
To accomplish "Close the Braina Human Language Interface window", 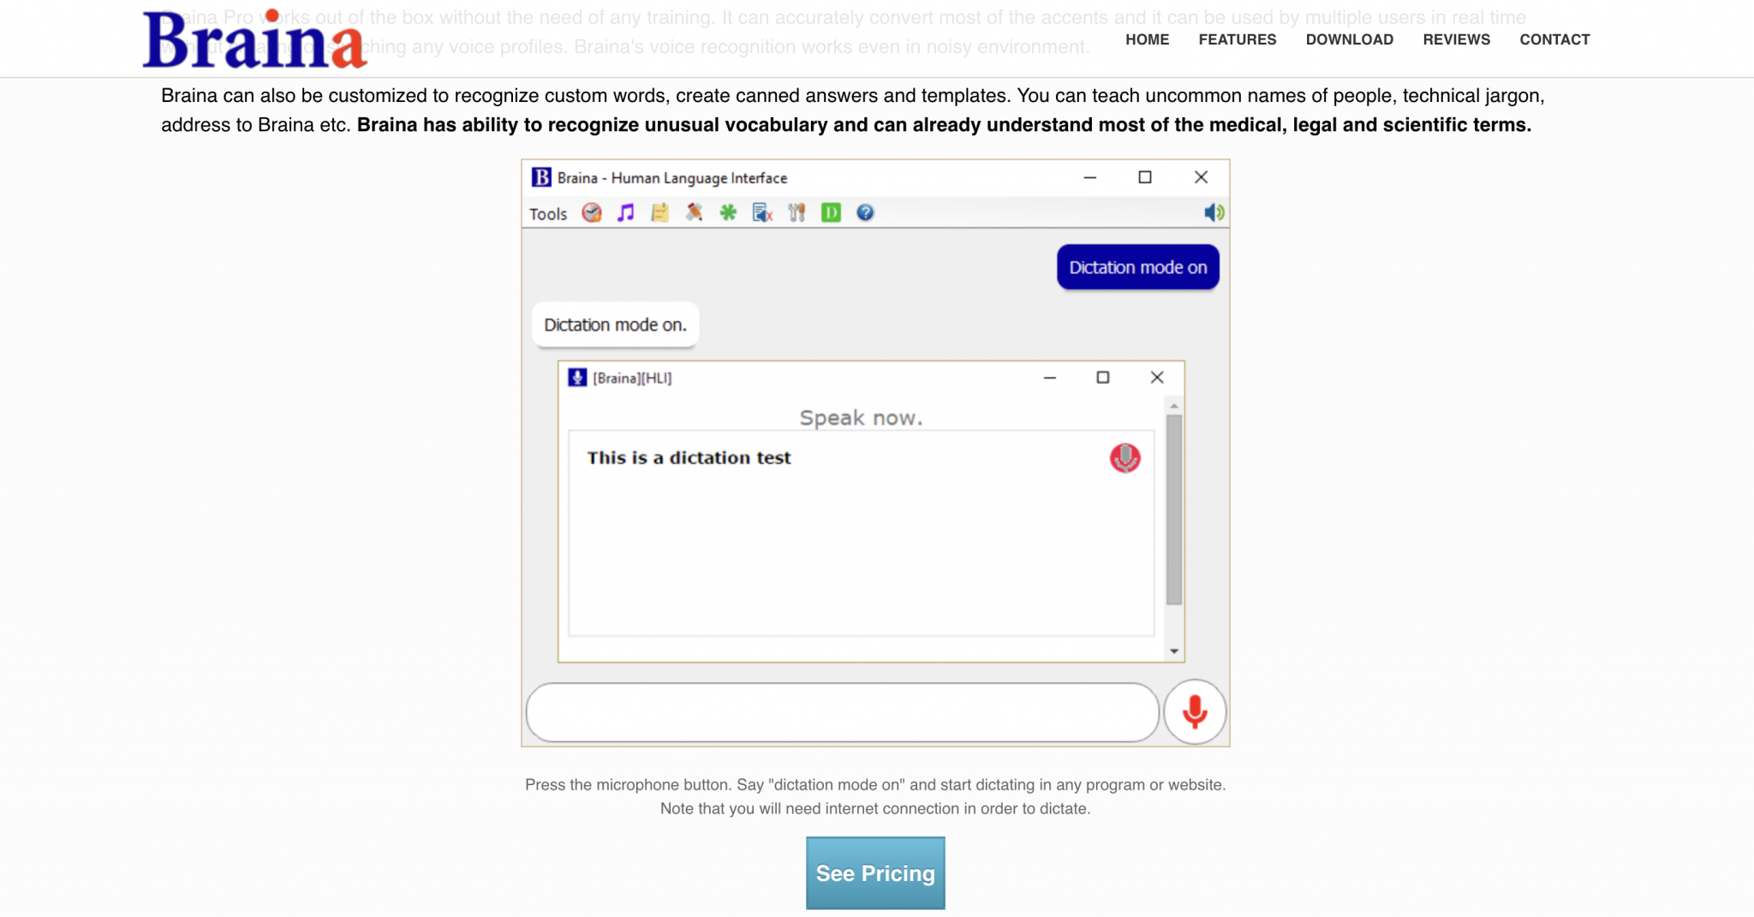I will pyautogui.click(x=1201, y=177).
